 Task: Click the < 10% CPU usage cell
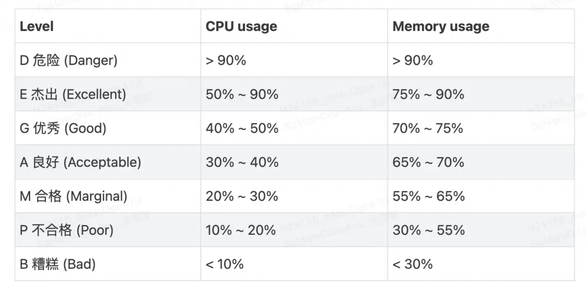tap(225, 264)
